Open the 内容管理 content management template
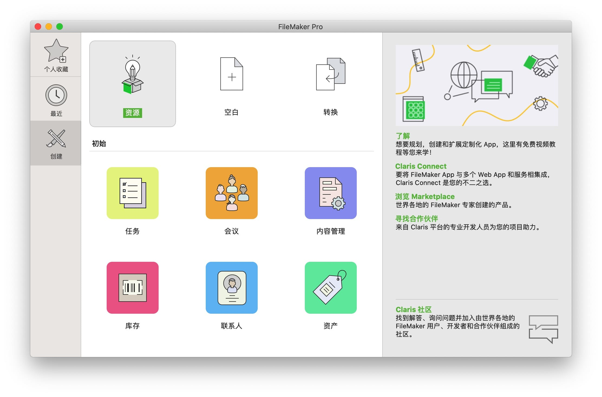The width and height of the screenshot is (602, 397). point(331,193)
